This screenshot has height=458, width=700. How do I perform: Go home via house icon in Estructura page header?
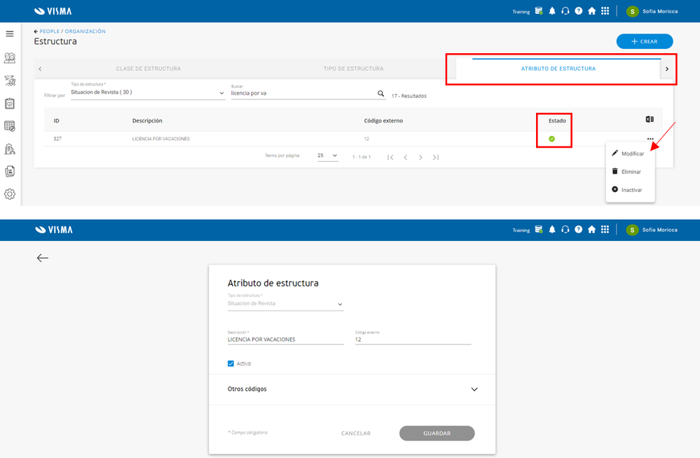point(592,11)
